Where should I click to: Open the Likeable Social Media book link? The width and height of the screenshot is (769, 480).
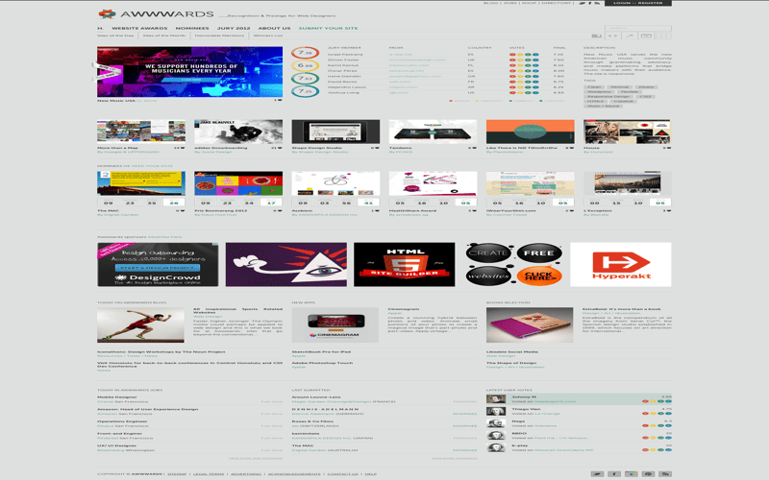512,351
